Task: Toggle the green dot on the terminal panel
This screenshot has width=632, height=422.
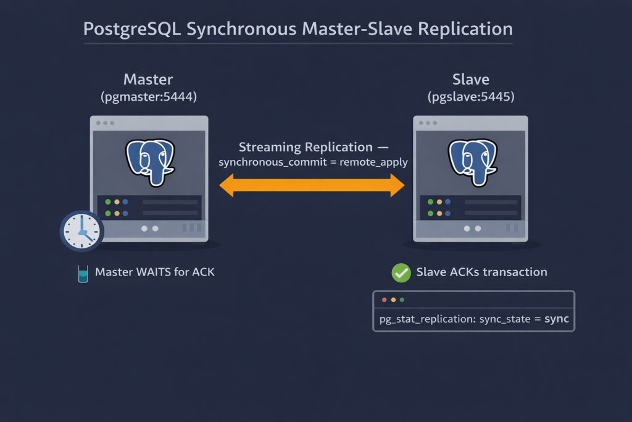Action: click(x=402, y=299)
